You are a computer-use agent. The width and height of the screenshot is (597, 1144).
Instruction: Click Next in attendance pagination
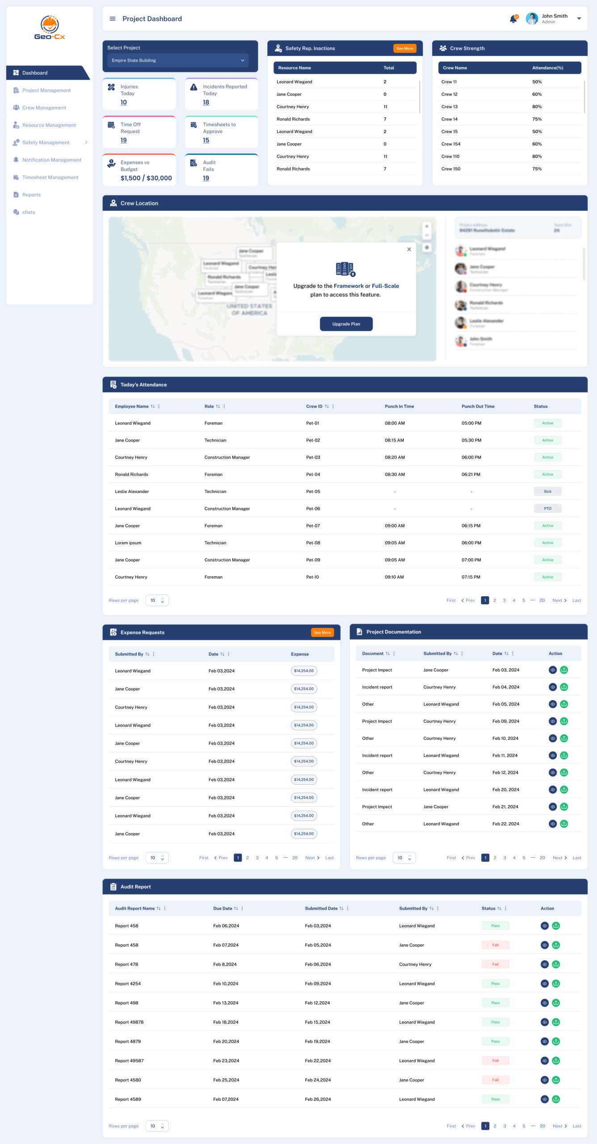(x=559, y=600)
